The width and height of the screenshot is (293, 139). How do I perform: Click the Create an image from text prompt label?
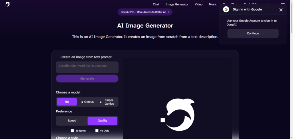coord(86,57)
